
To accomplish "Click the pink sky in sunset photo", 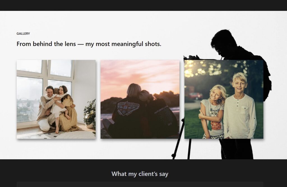I will [x=140, y=73].
